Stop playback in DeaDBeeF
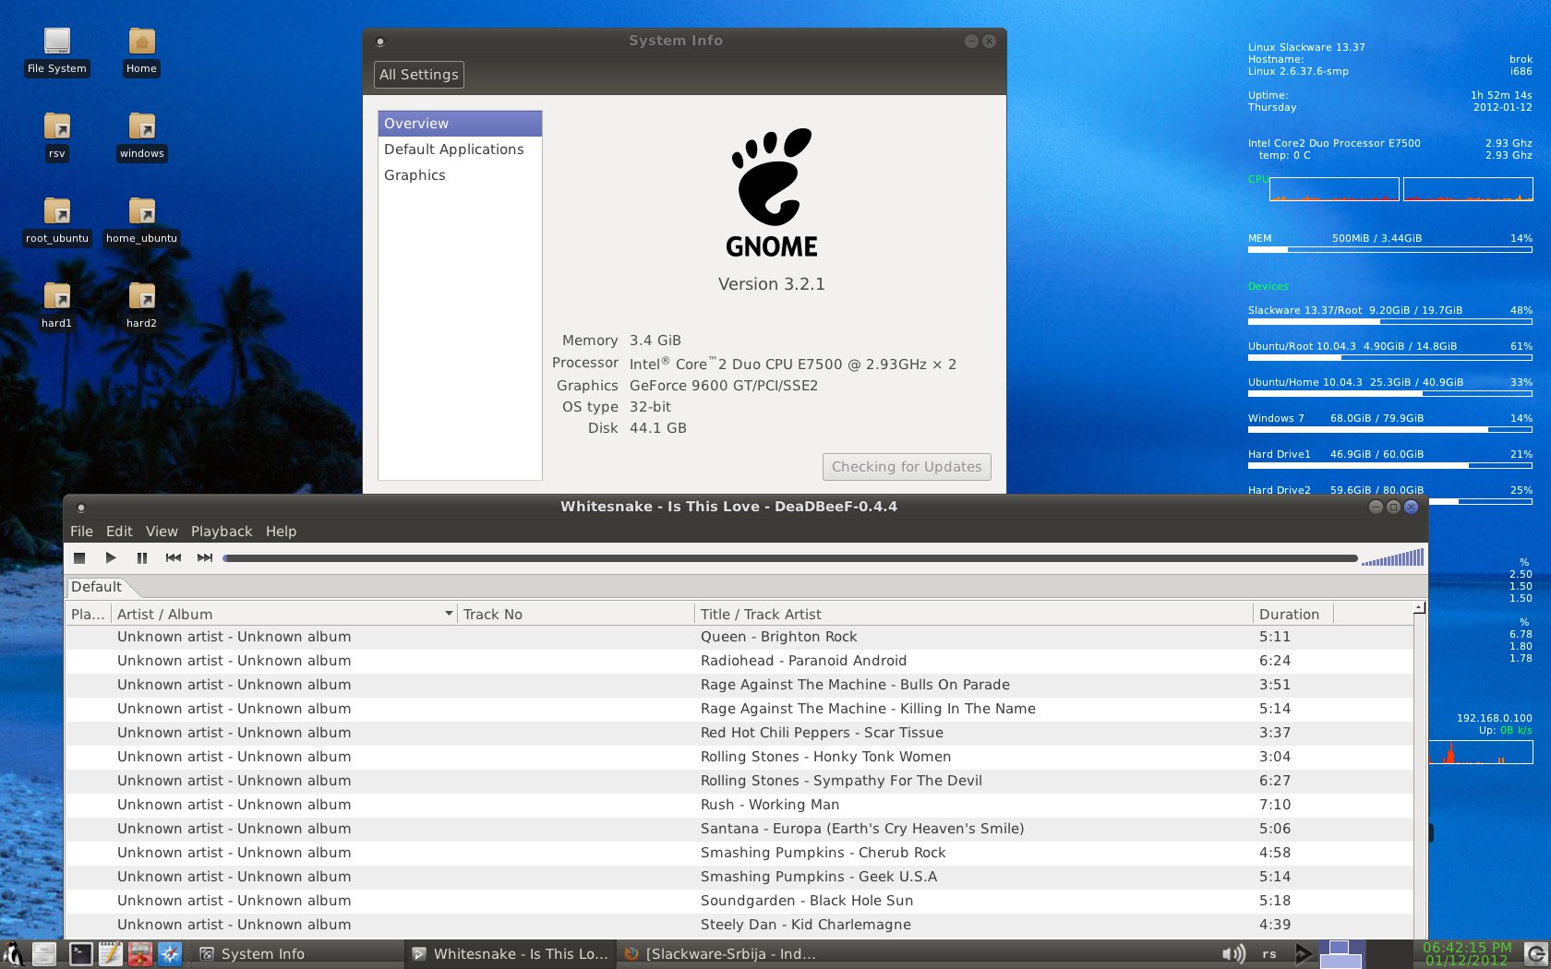Image resolution: width=1551 pixels, height=969 pixels. coord(79,557)
